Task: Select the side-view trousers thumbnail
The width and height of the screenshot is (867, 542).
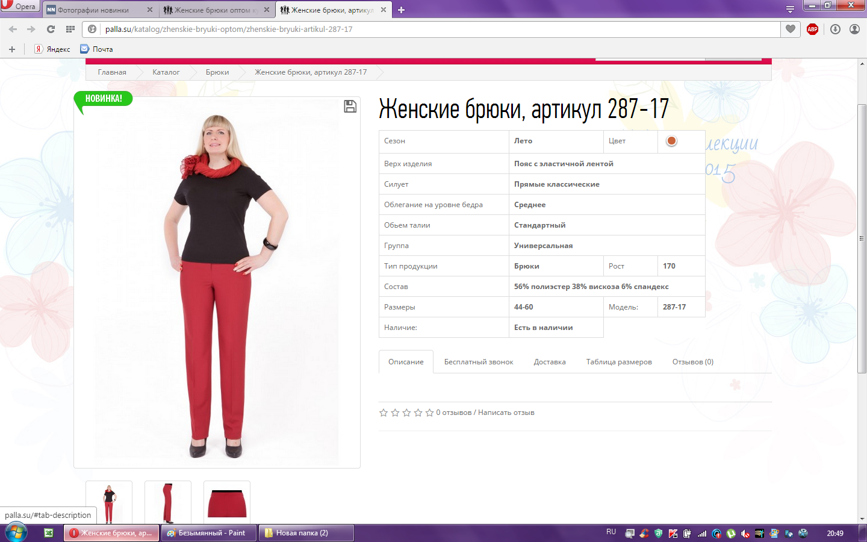Action: point(168,503)
